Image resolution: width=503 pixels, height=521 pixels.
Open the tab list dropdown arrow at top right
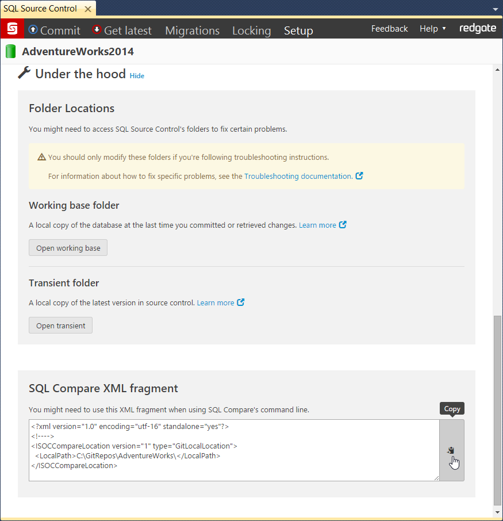(496, 10)
